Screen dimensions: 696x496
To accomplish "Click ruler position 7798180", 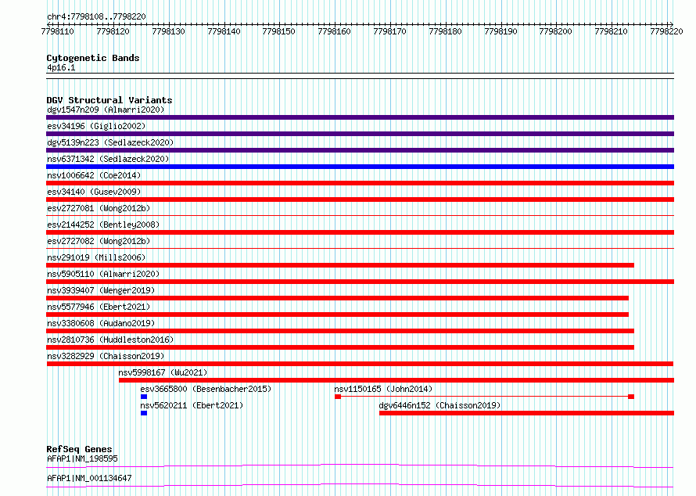I will point(445,31).
